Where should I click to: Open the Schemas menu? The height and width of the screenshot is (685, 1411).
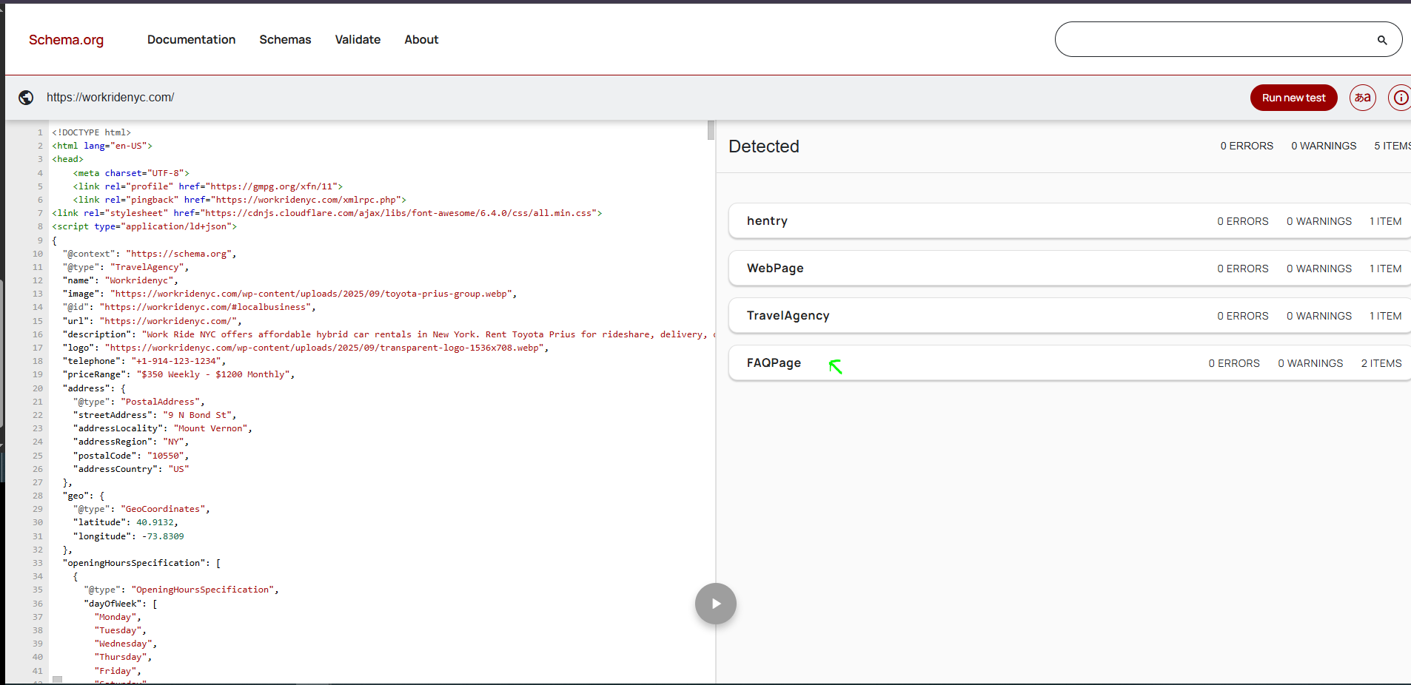(x=285, y=40)
